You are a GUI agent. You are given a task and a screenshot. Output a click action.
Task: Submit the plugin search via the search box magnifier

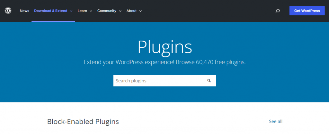pos(209,80)
